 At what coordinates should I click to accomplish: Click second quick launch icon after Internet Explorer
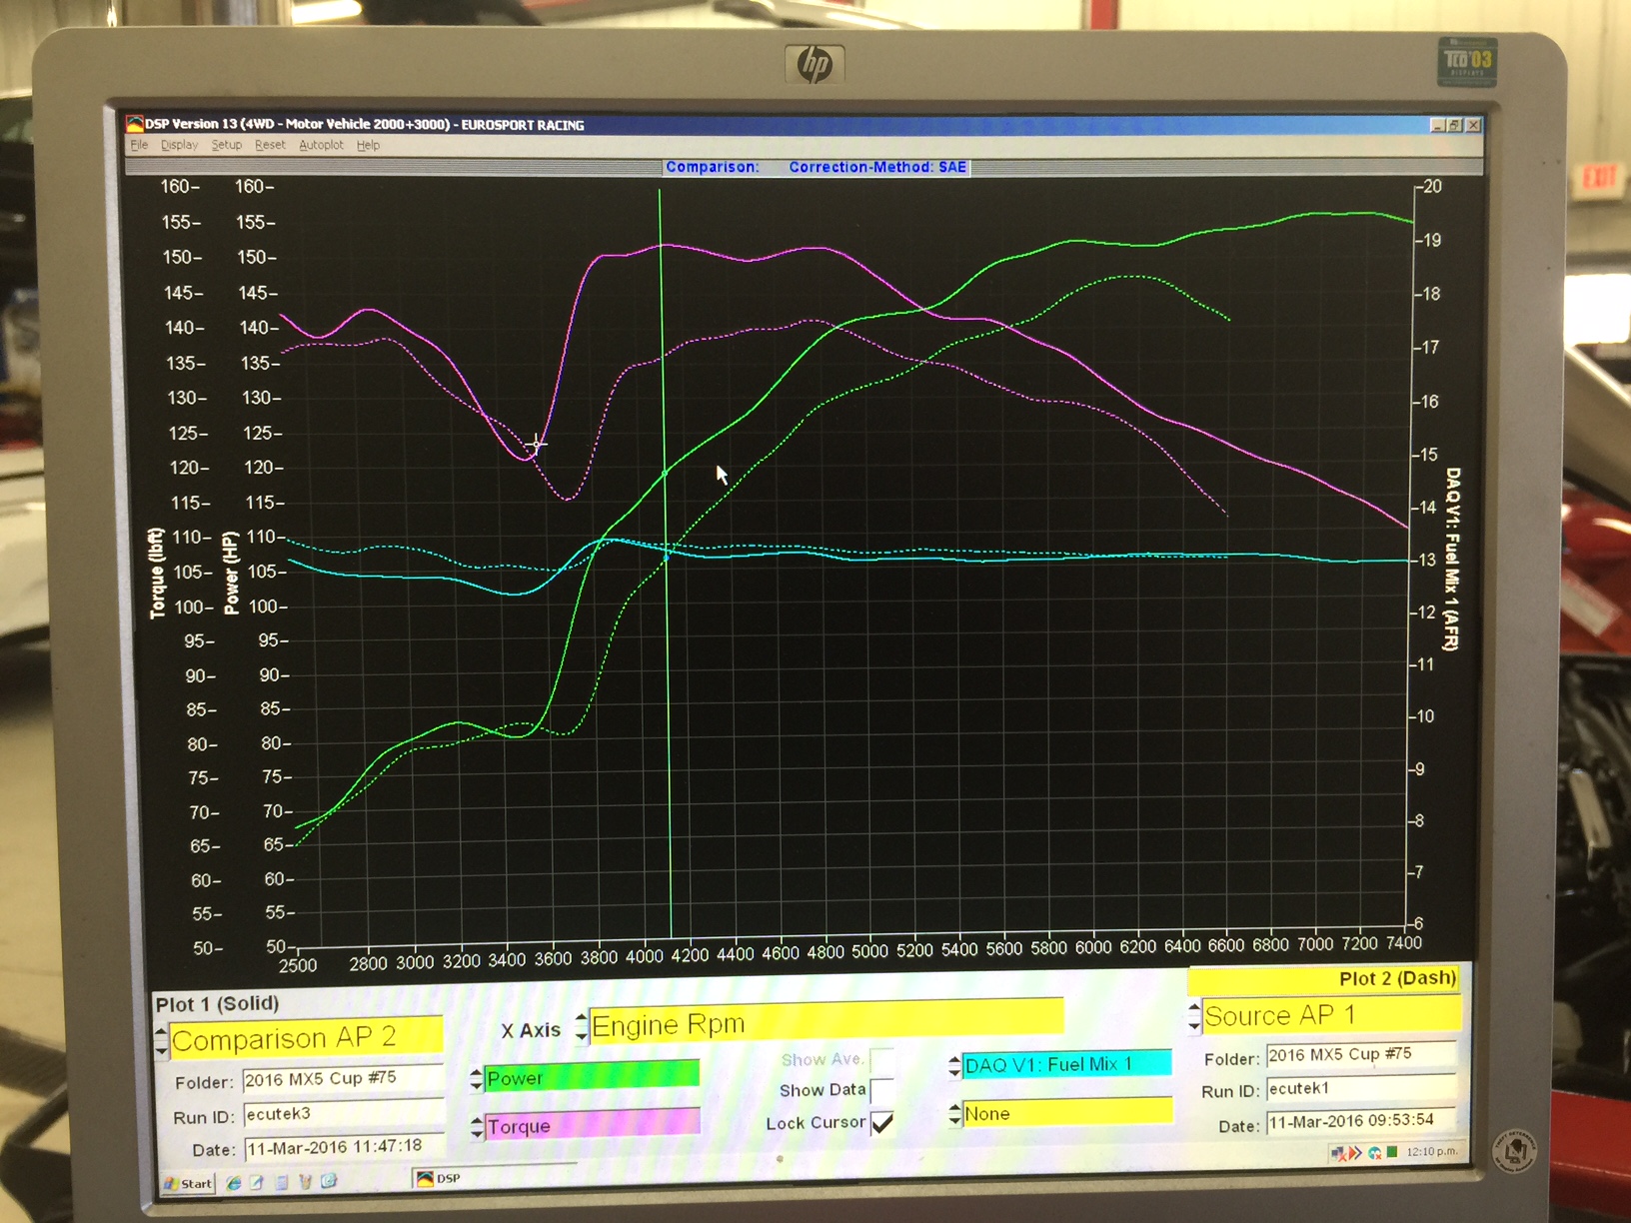[x=257, y=1183]
